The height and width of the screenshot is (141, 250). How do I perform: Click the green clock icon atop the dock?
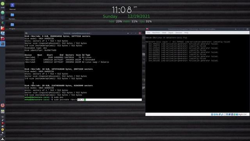pyautogui.click(x=3, y=4)
